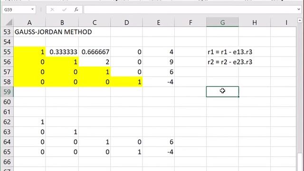
Task: Click the vertical scrollbar thumb
Action: pos(300,161)
